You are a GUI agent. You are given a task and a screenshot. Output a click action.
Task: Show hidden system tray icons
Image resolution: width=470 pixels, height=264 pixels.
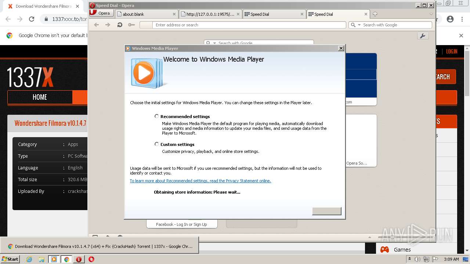point(409,259)
